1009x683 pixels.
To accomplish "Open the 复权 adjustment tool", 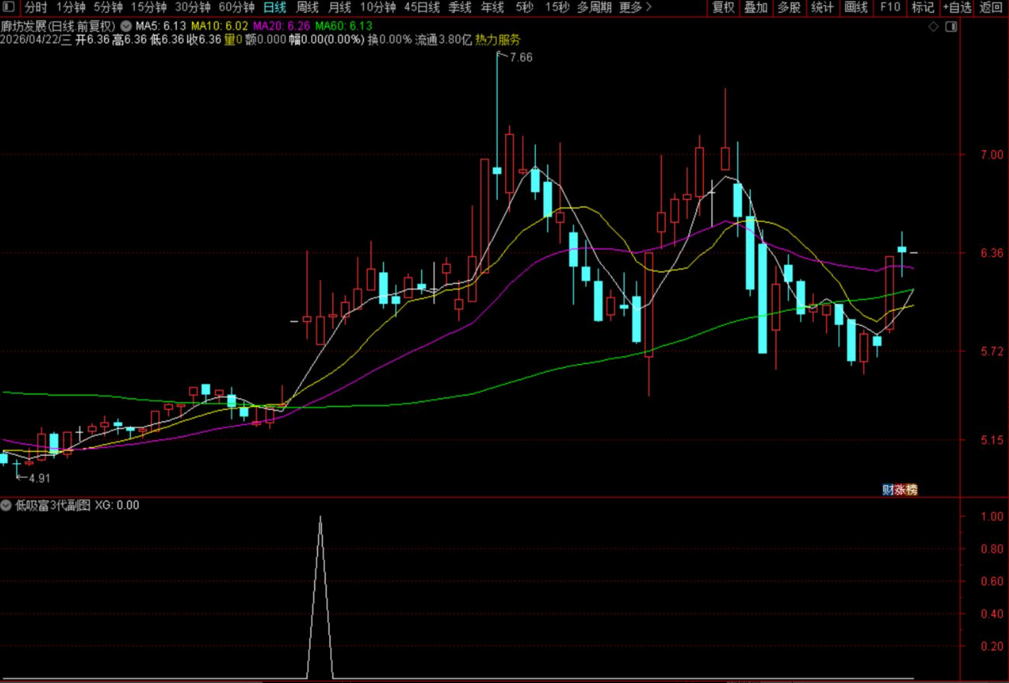I will (x=723, y=7).
